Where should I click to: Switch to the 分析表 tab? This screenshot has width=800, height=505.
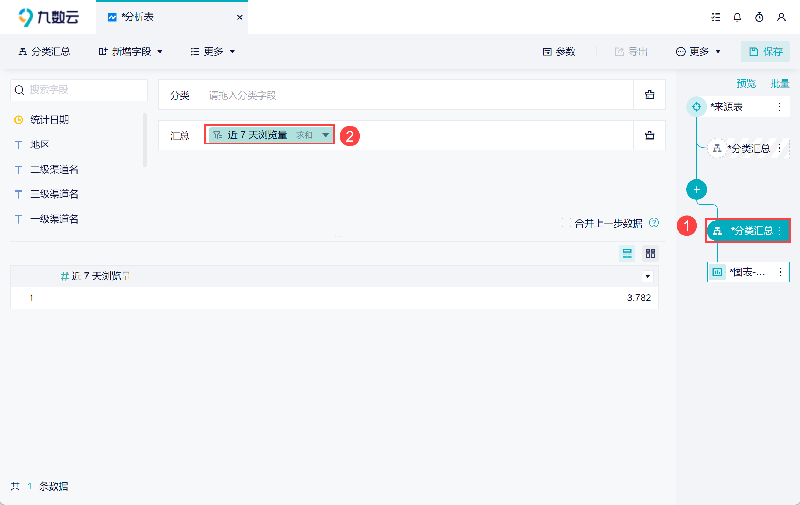pos(138,17)
